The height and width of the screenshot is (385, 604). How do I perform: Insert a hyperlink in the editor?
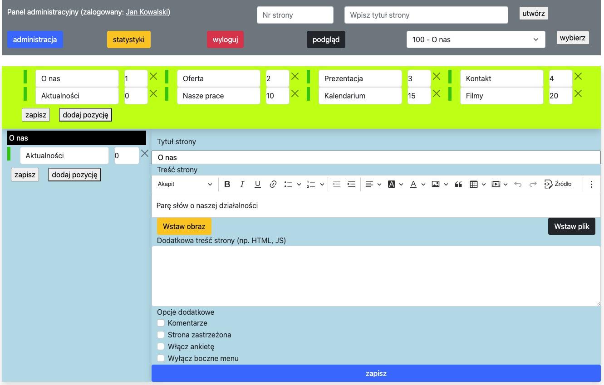273,184
